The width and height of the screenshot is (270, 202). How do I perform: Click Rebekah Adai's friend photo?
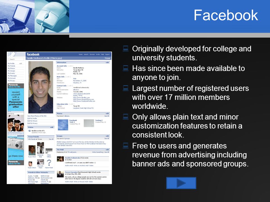click(x=40, y=148)
